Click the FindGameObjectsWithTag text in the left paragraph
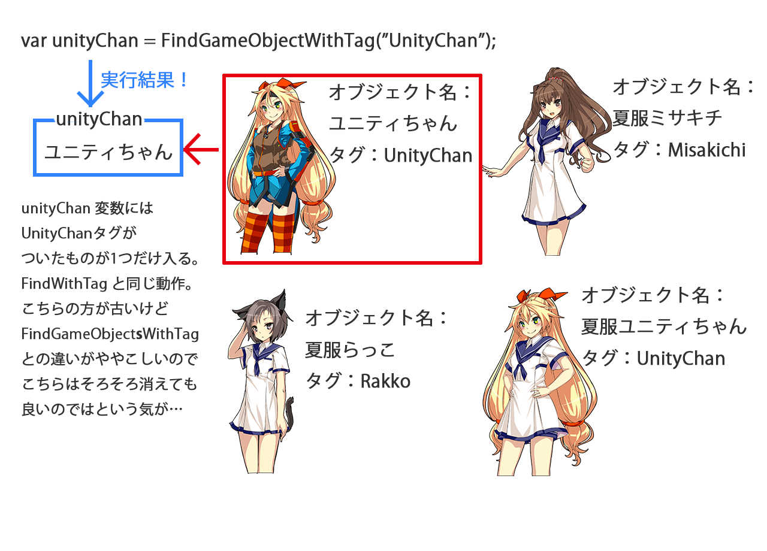This screenshot has height=551, width=767. (110, 334)
